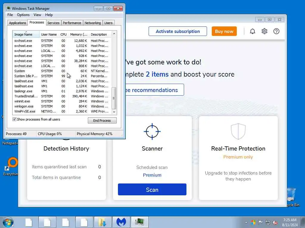Click Total items in quarantine row
This screenshot has height=228, width=305.
66,178
